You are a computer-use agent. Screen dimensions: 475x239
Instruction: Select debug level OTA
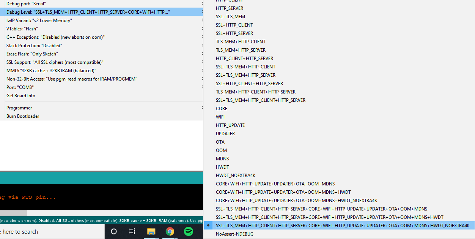pyautogui.click(x=339, y=142)
